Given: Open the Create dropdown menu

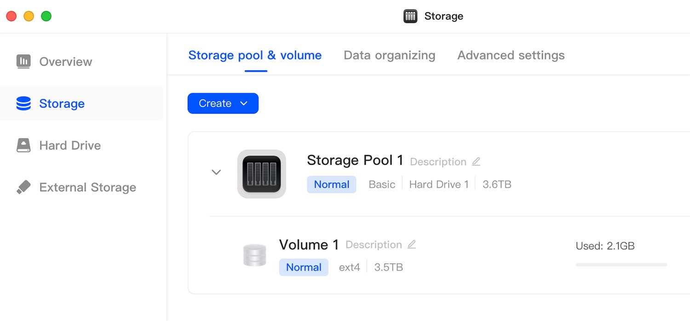Looking at the screenshot, I should tap(223, 103).
